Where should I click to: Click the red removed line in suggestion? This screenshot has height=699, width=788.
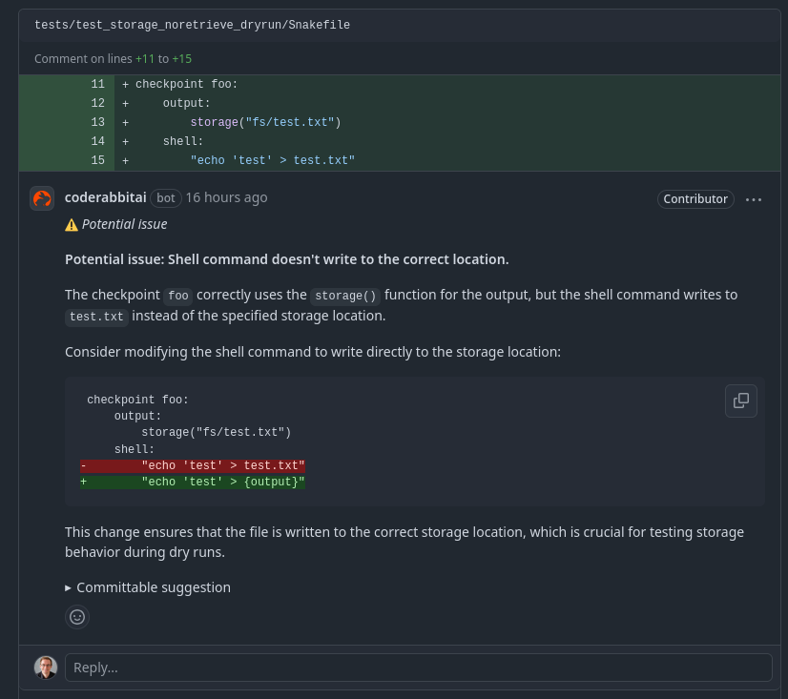193,465
